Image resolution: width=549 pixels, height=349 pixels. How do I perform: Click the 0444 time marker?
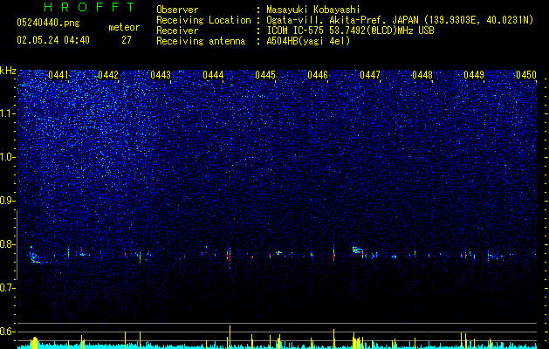[213, 75]
